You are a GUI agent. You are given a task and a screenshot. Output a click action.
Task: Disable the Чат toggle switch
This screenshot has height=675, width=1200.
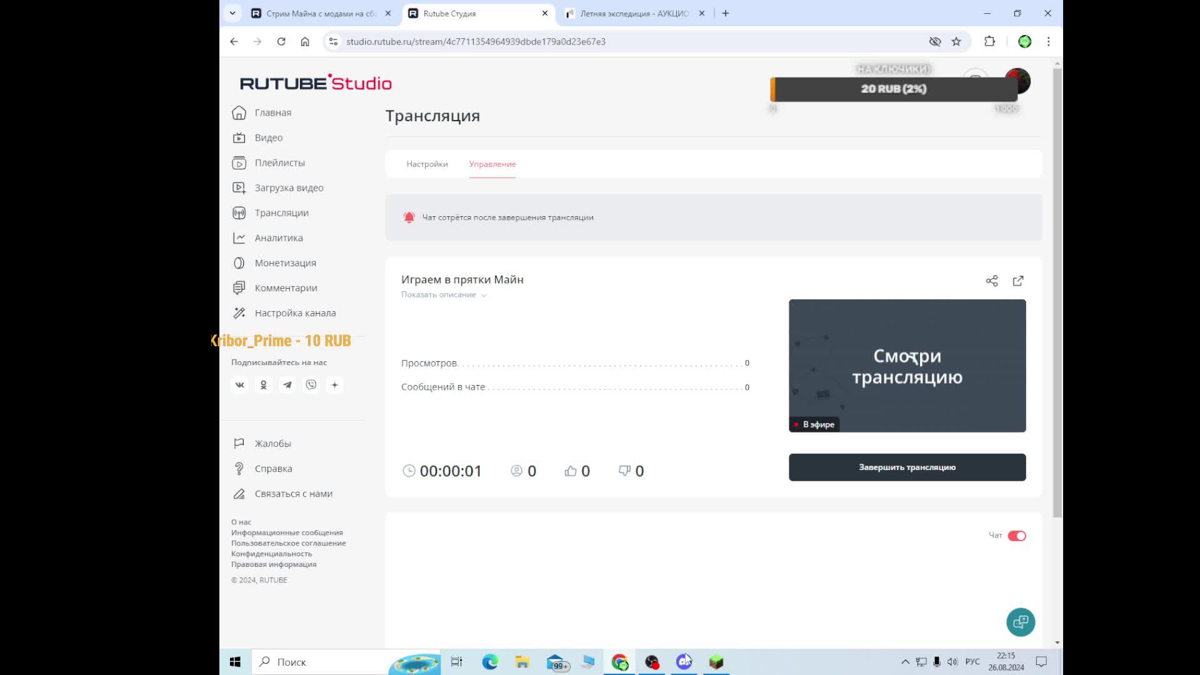coord(1018,536)
